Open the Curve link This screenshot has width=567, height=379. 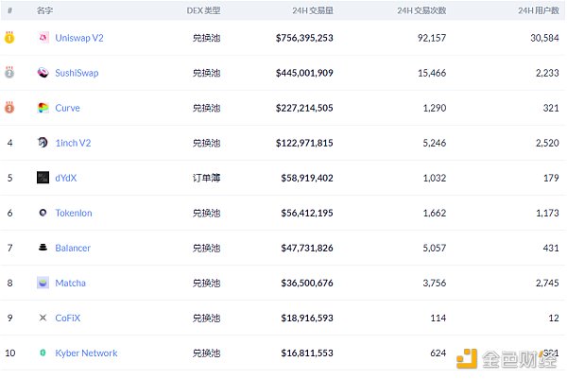coord(67,108)
